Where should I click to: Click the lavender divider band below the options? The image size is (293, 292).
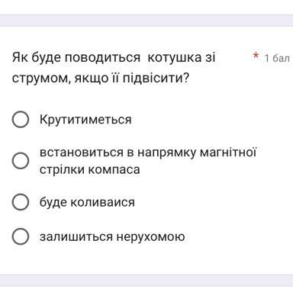tap(146, 281)
